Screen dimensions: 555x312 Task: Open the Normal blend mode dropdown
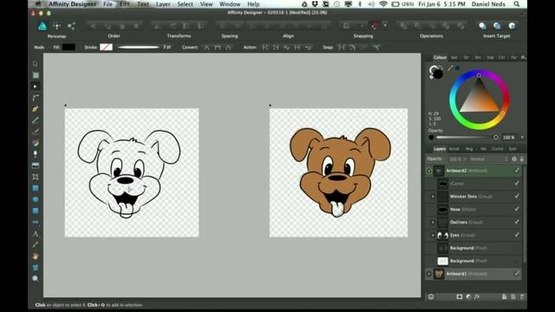(x=488, y=159)
